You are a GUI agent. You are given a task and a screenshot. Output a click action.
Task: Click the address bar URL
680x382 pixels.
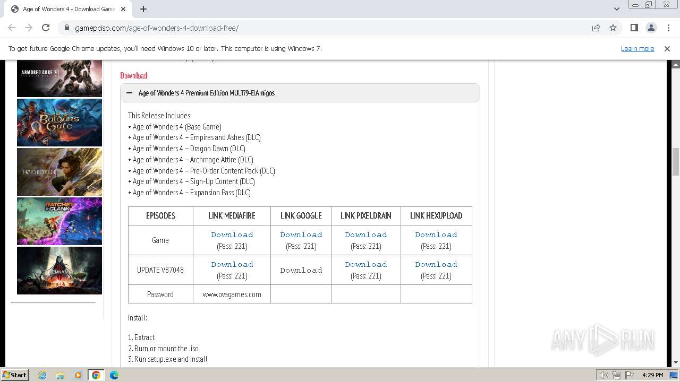[157, 28]
